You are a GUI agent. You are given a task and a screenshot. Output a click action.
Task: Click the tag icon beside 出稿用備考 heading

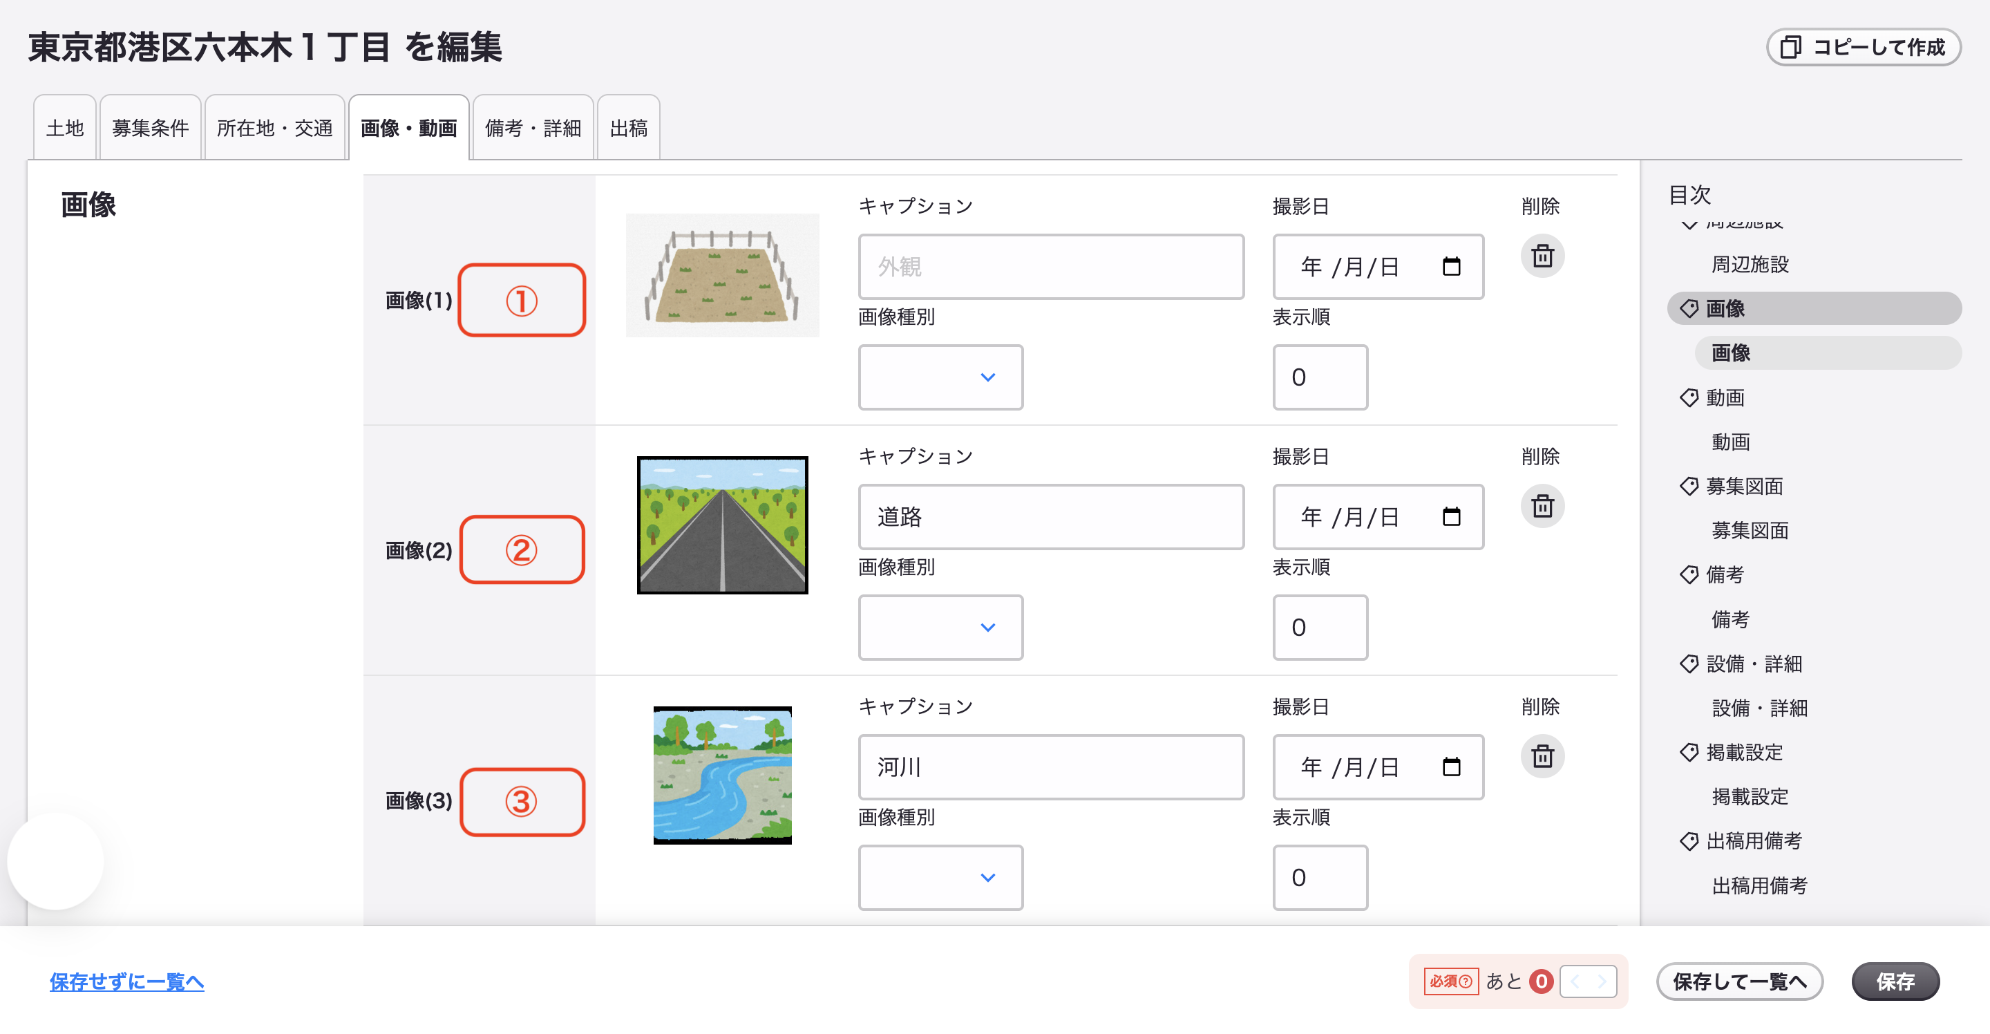point(1689,840)
